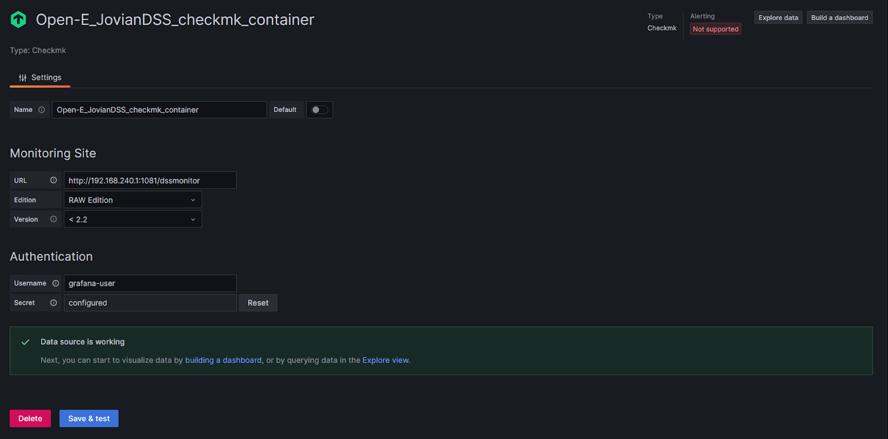Click the 'Type: Checkmk' subtitle text

(38, 51)
